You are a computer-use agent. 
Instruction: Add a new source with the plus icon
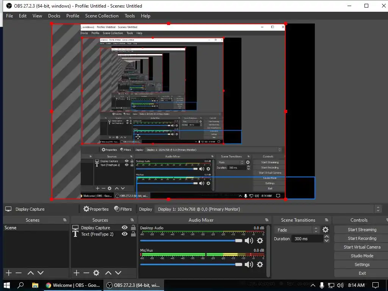(x=77, y=273)
